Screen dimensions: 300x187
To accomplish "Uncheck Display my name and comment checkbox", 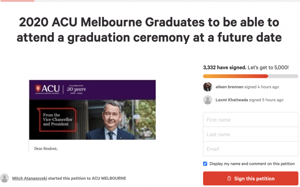I will (205, 164).
